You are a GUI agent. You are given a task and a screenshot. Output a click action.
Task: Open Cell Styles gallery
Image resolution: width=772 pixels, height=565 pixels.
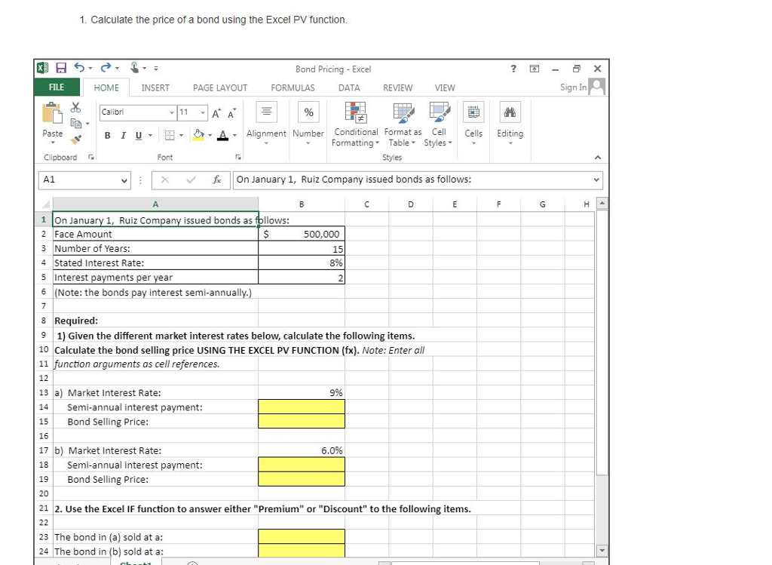(439, 124)
